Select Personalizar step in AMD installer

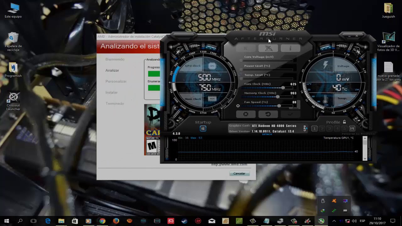tap(116, 81)
